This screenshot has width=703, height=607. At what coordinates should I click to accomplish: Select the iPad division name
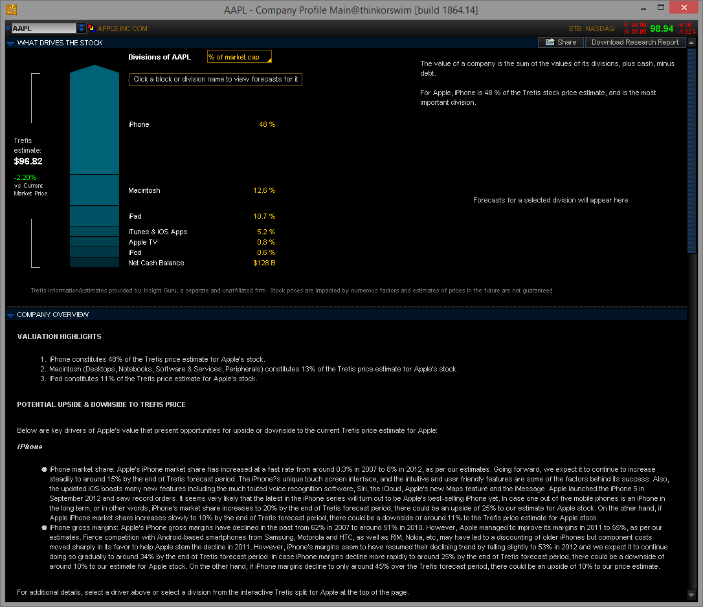click(135, 217)
